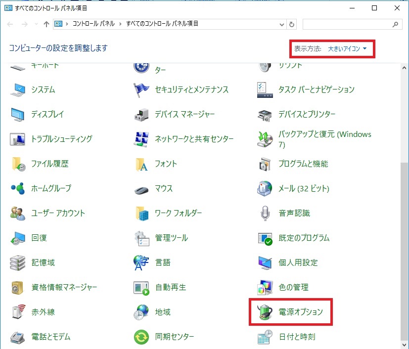Open the セキュリティとメンテナンス flag icon
The height and width of the screenshot is (349, 409).
141,90
